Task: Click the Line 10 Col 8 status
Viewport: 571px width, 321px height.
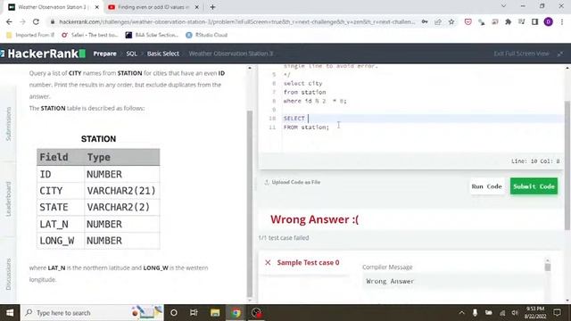Action: (535, 161)
